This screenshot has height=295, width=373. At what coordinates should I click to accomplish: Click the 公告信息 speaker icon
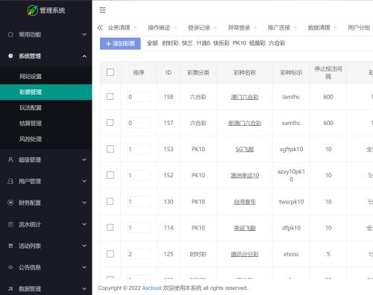click(x=10, y=267)
